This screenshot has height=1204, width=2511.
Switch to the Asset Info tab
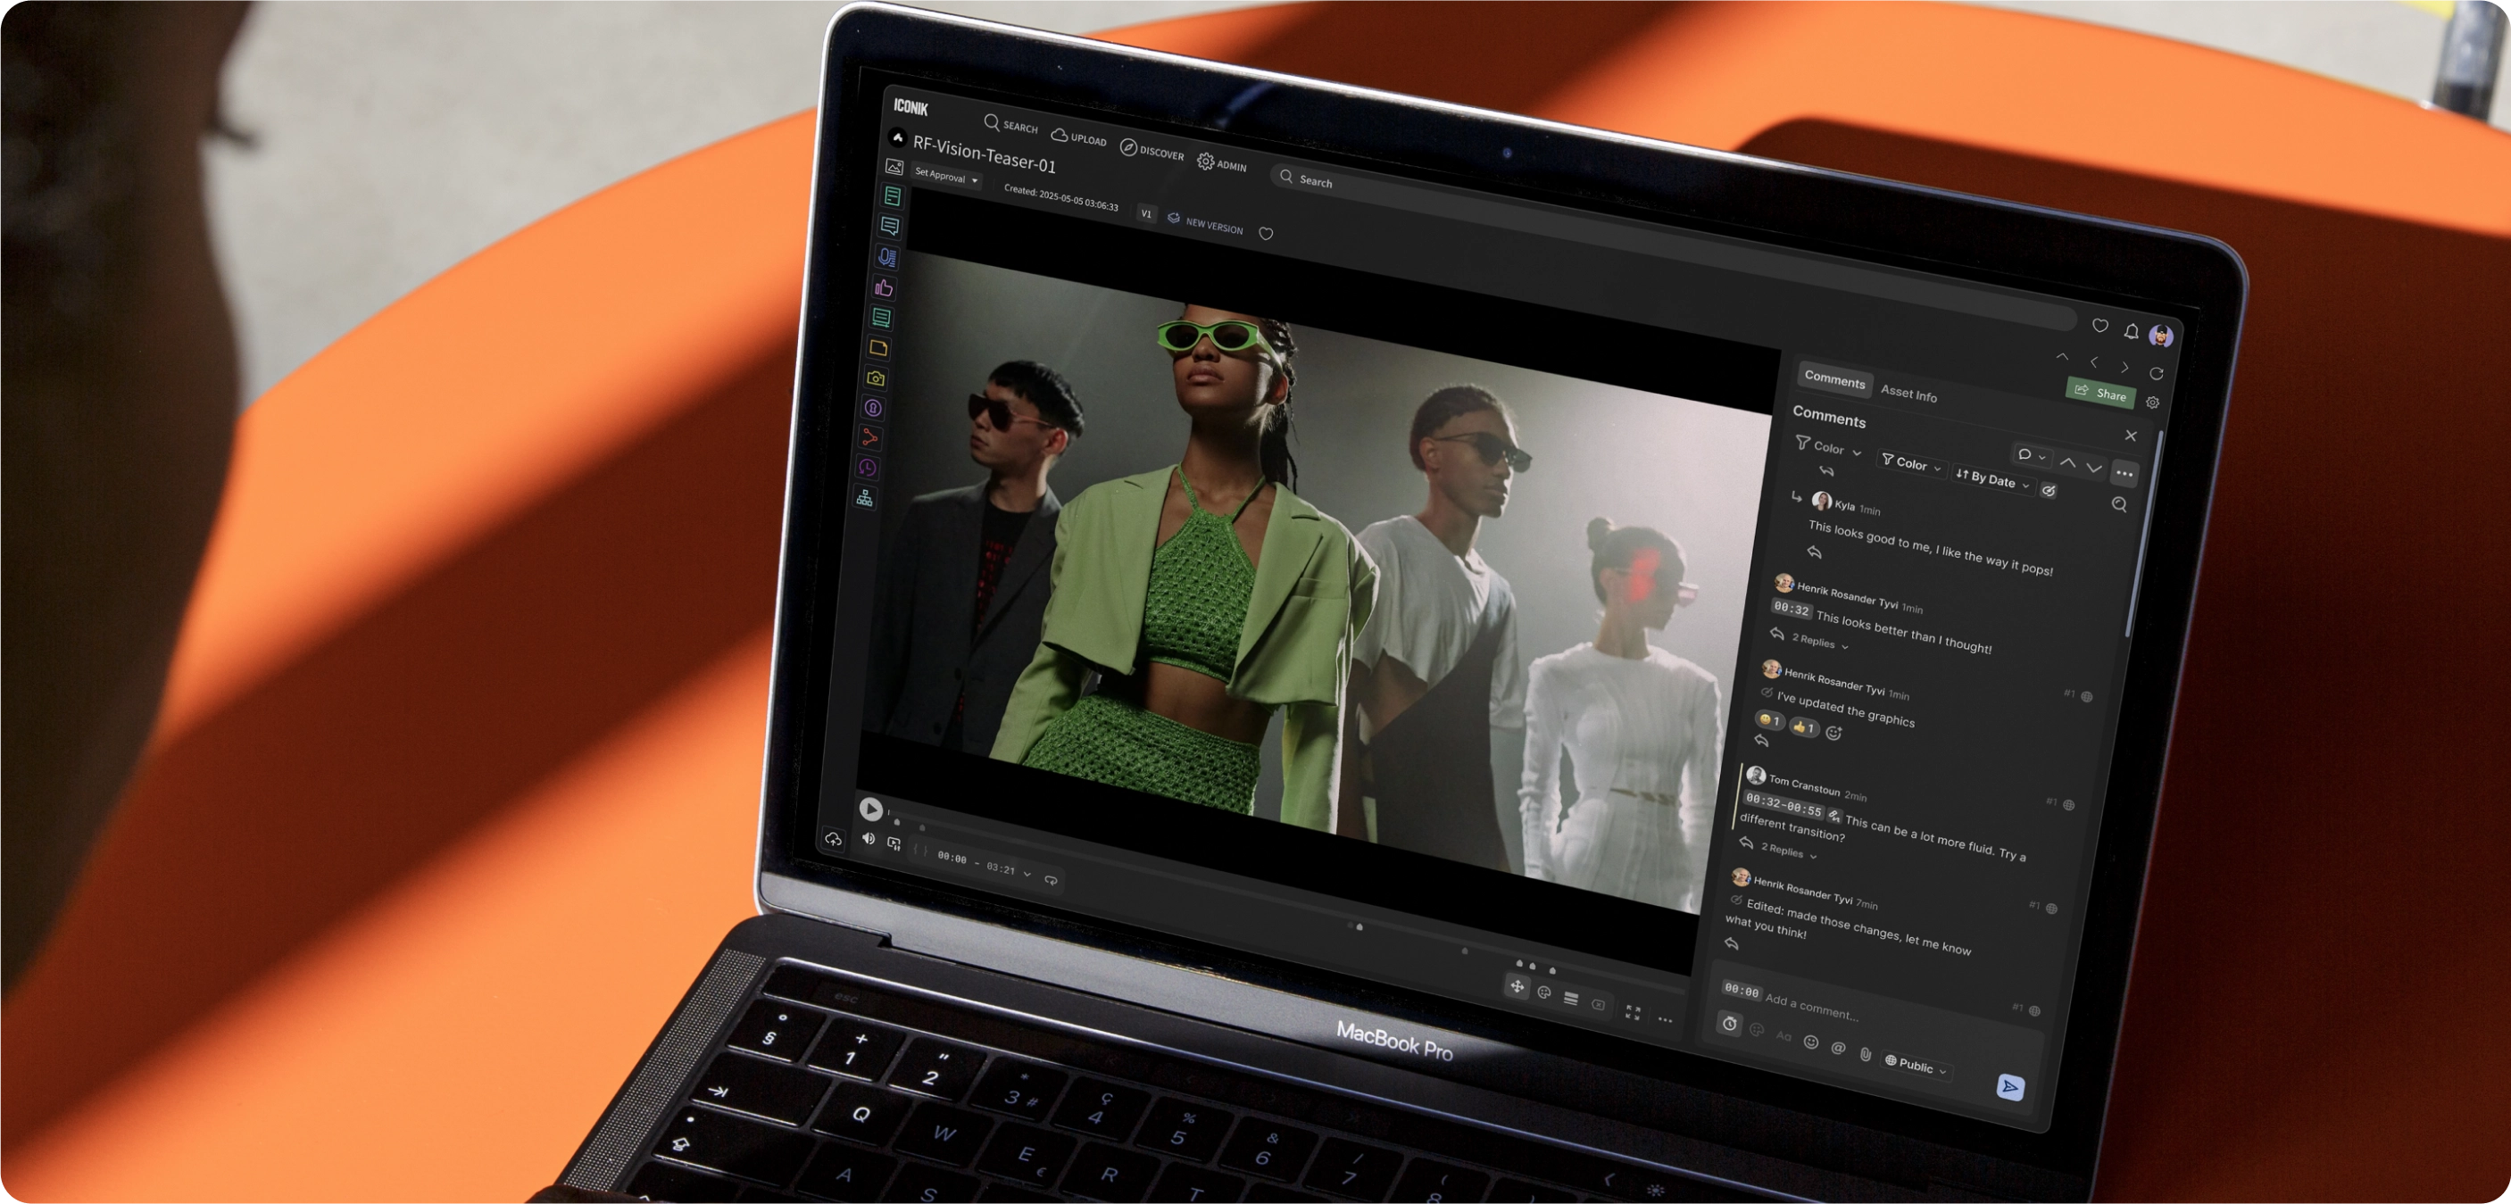pos(1908,393)
